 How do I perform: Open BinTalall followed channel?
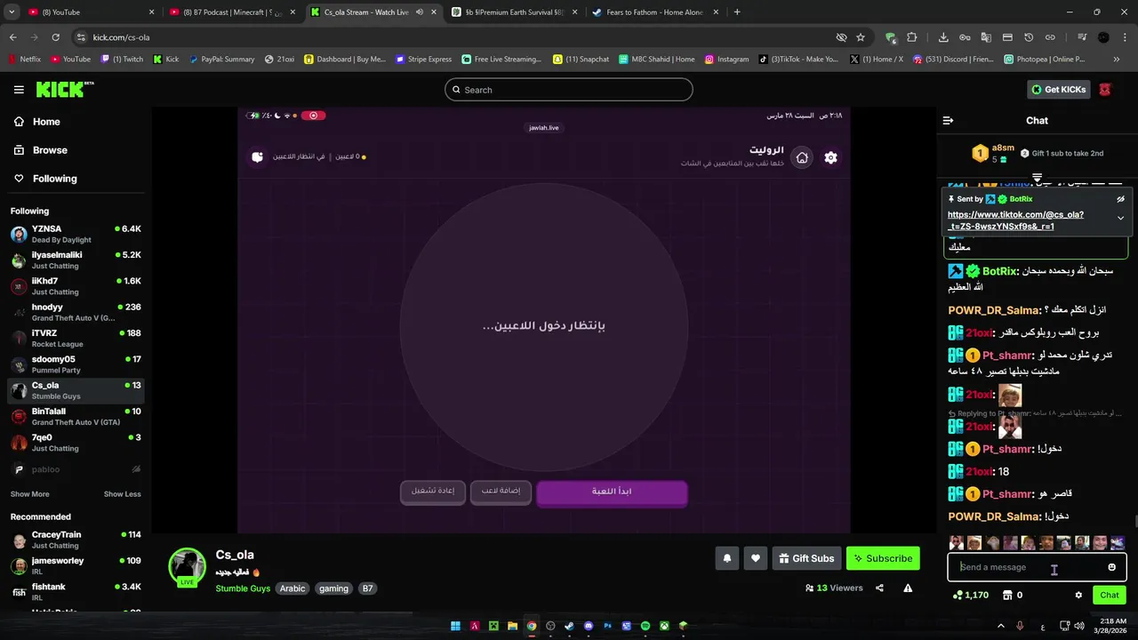coord(76,416)
